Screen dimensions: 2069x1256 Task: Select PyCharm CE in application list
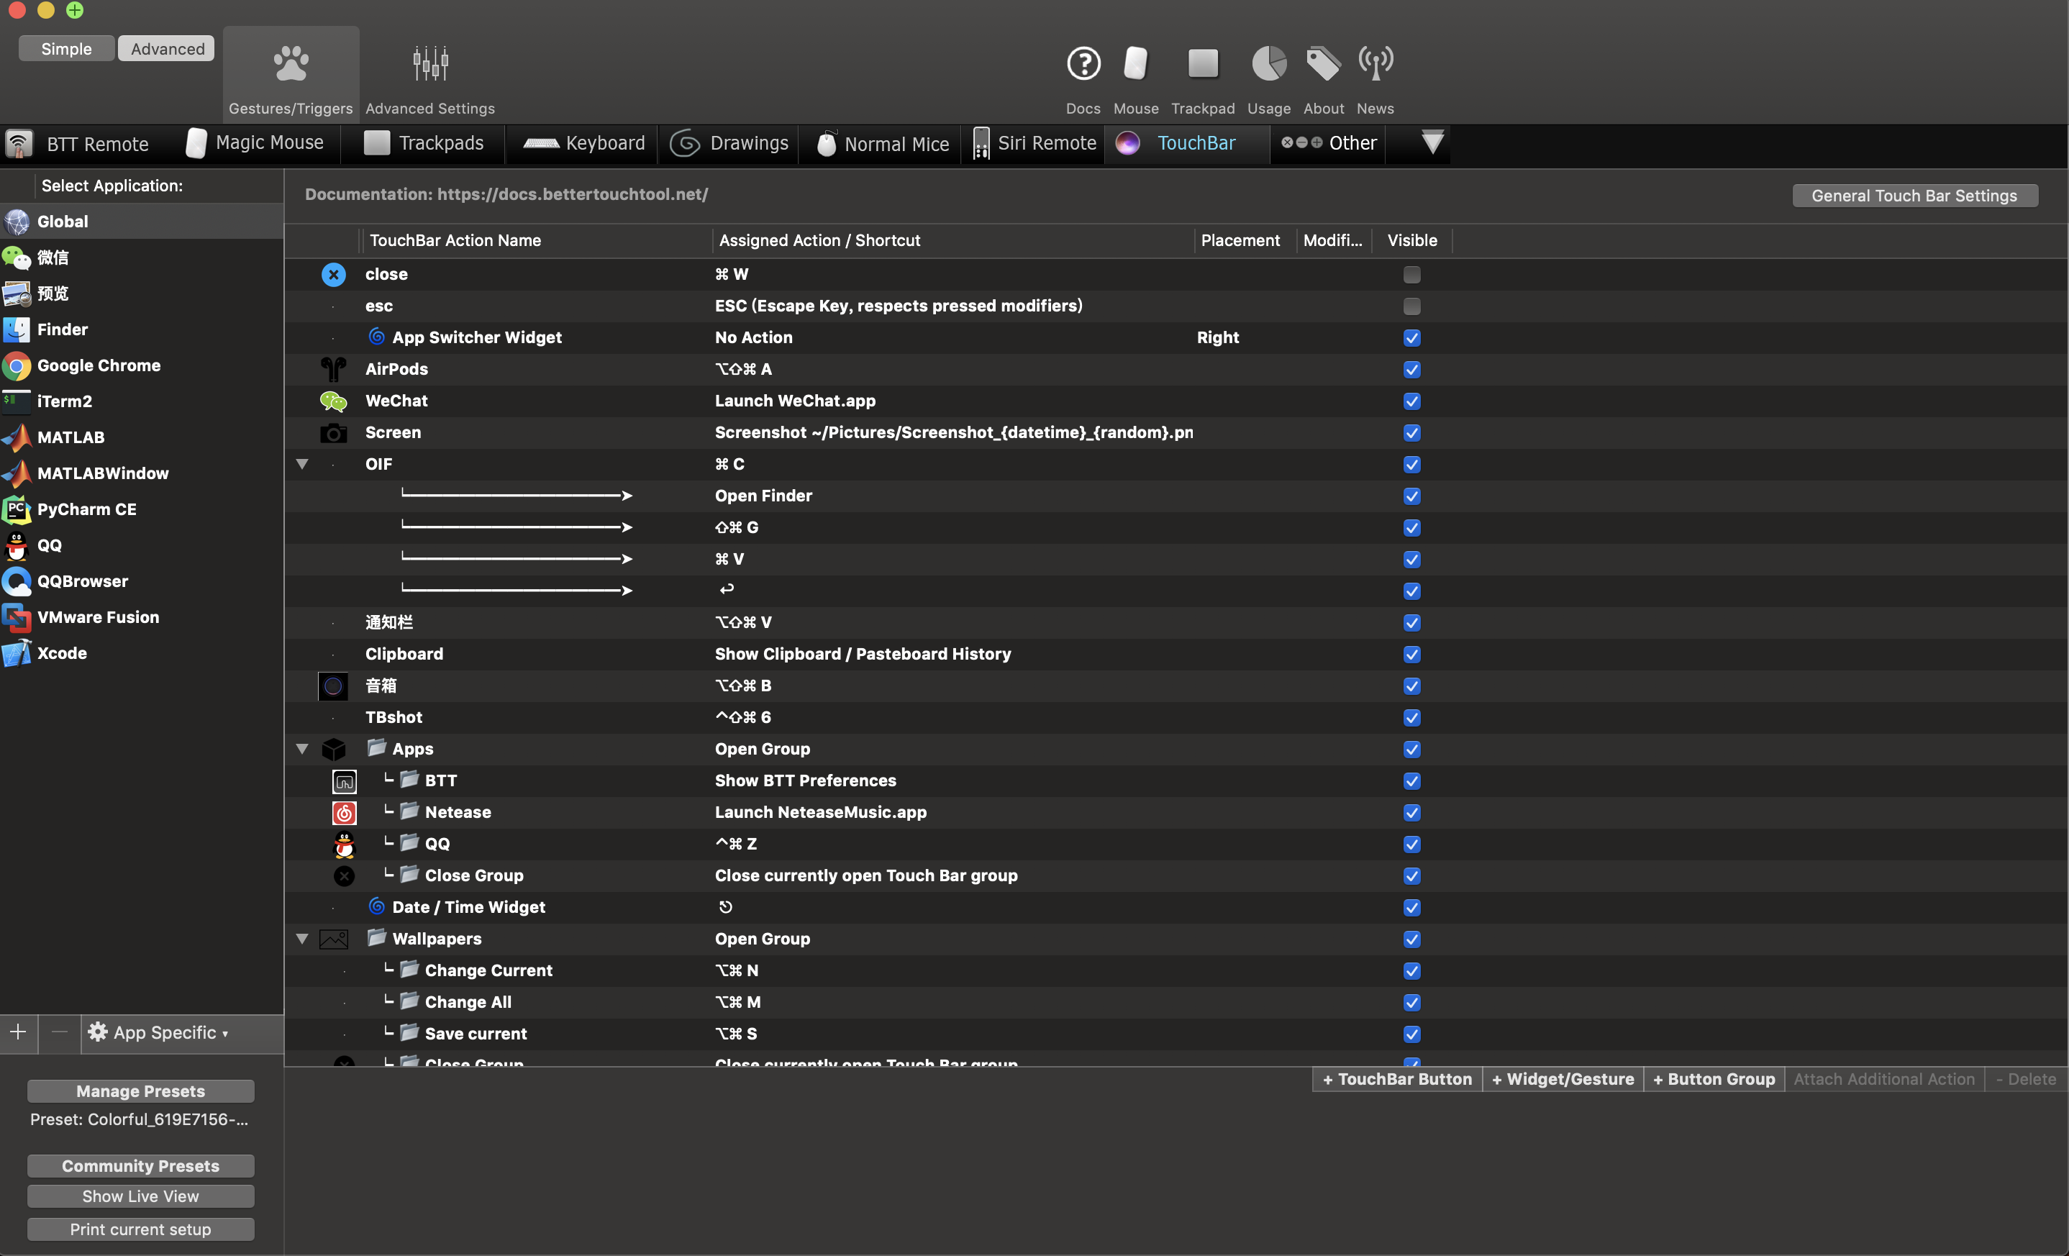[141, 509]
